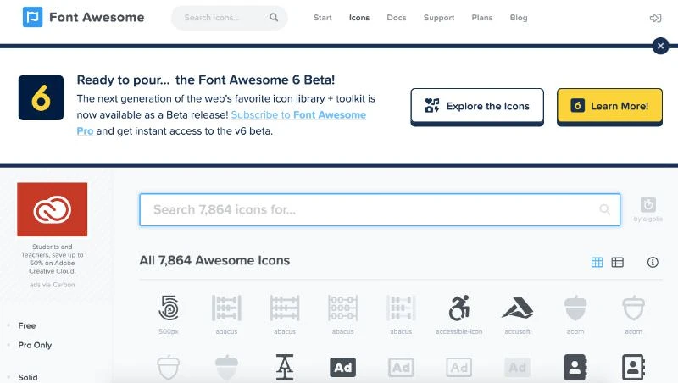
Task: Switch to list view layout
Action: (618, 263)
